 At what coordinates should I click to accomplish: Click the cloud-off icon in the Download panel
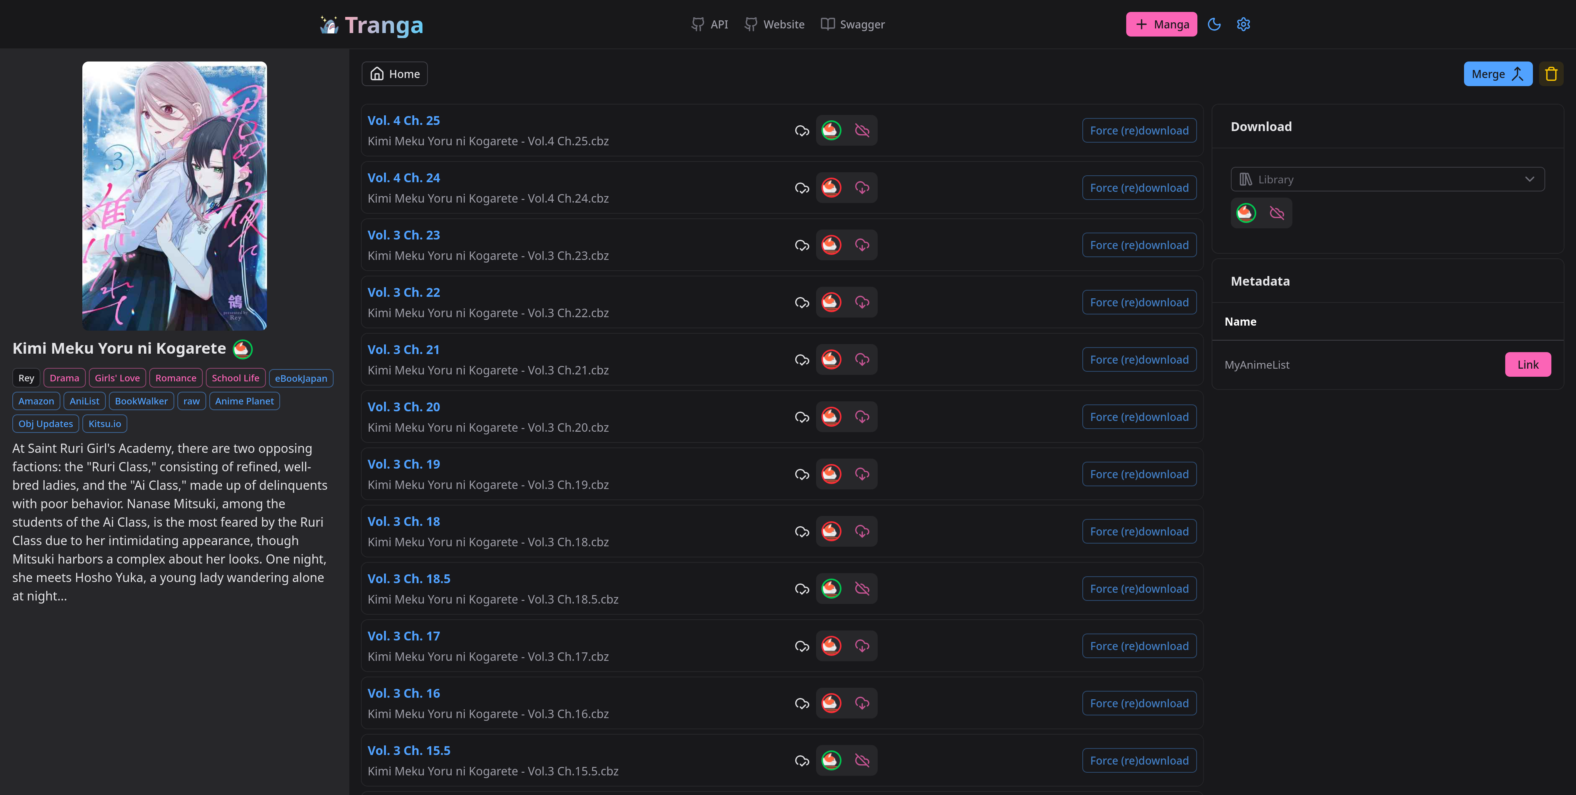tap(1277, 213)
